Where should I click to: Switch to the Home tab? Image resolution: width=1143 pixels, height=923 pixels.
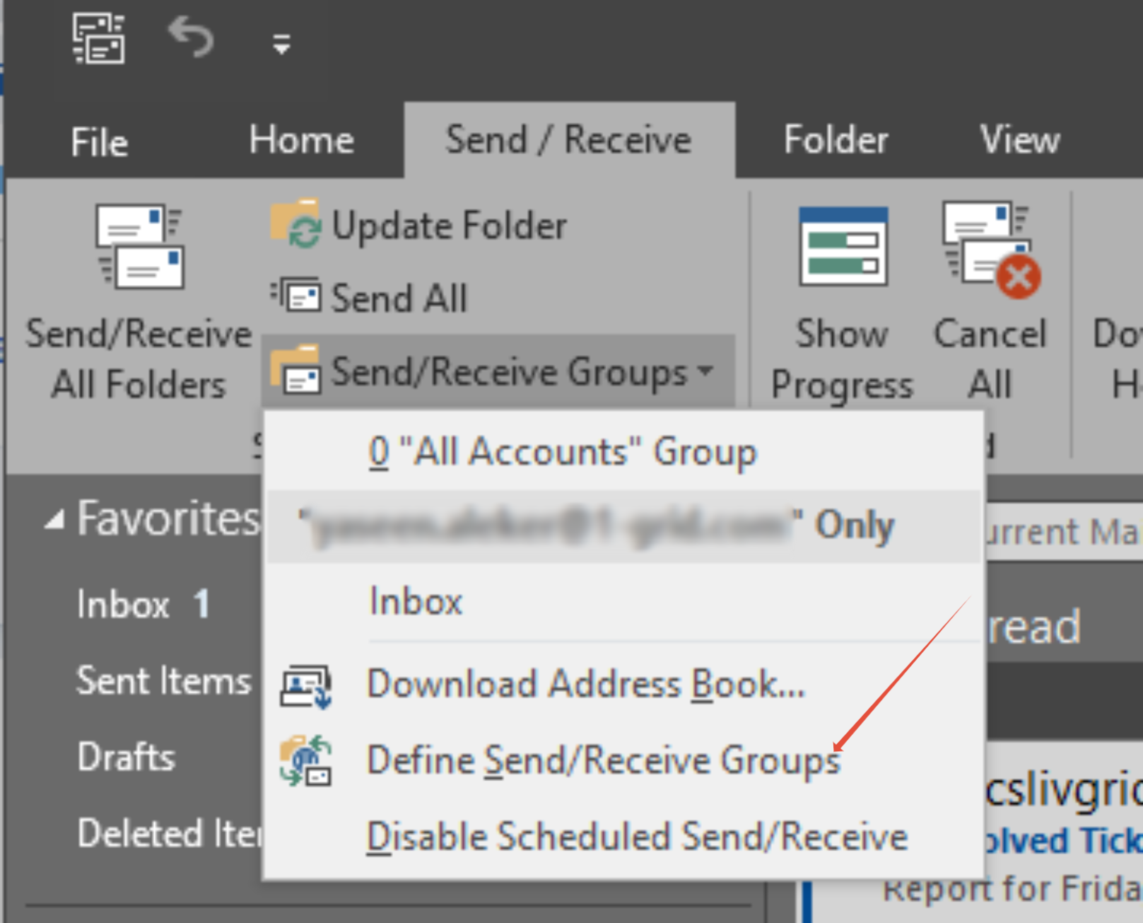[x=302, y=140]
